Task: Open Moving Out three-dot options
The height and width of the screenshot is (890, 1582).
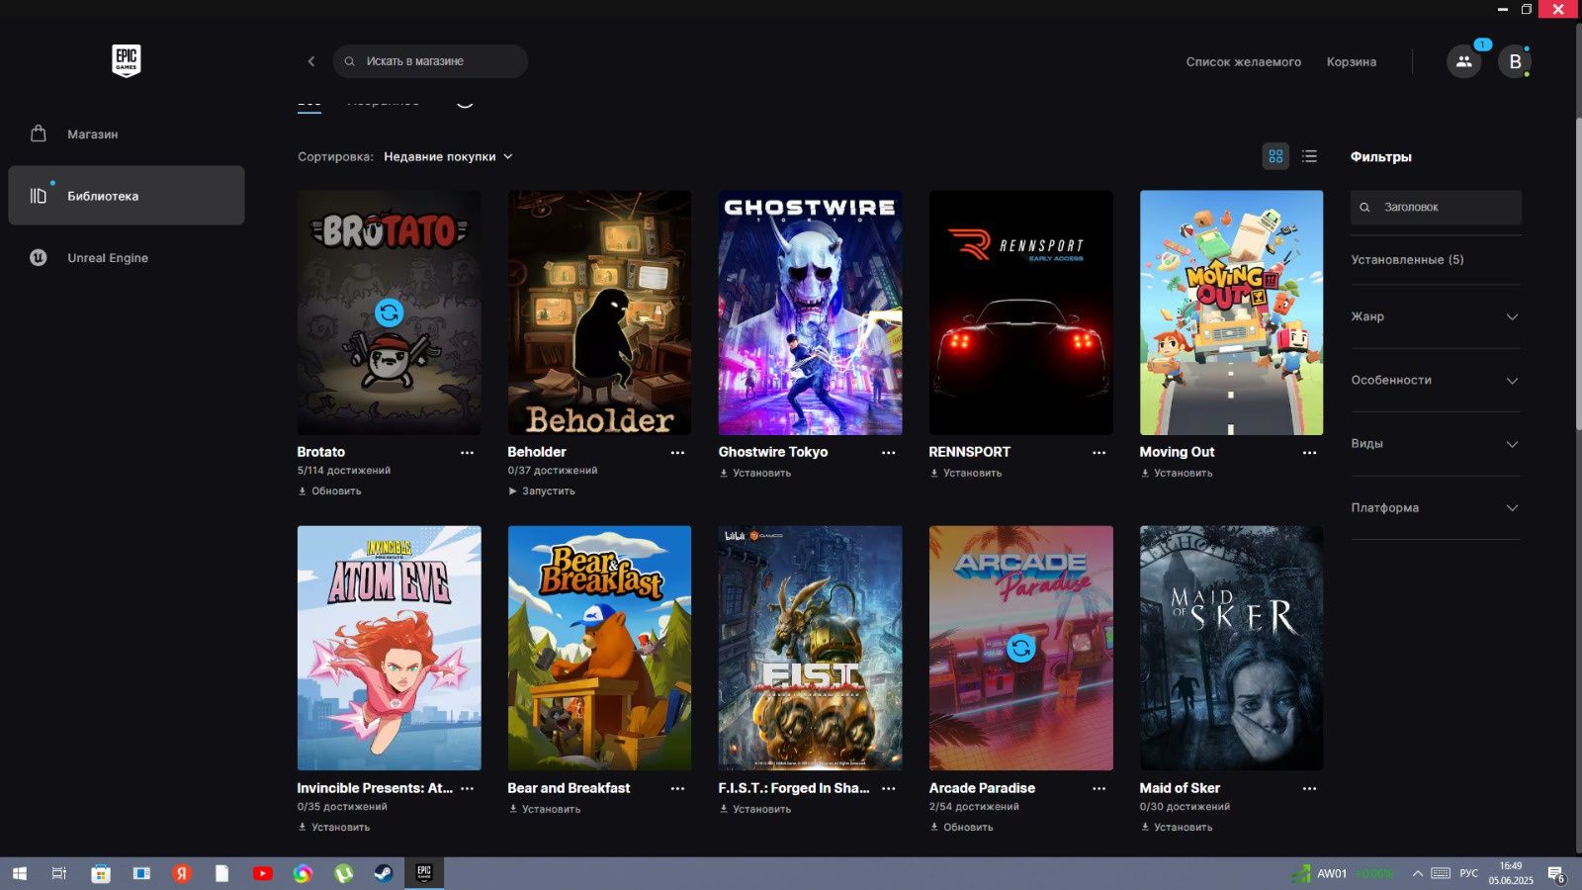Action: 1309,452
